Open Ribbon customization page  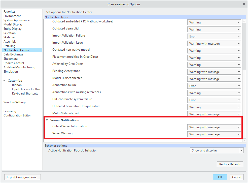pyautogui.click(x=17, y=85)
